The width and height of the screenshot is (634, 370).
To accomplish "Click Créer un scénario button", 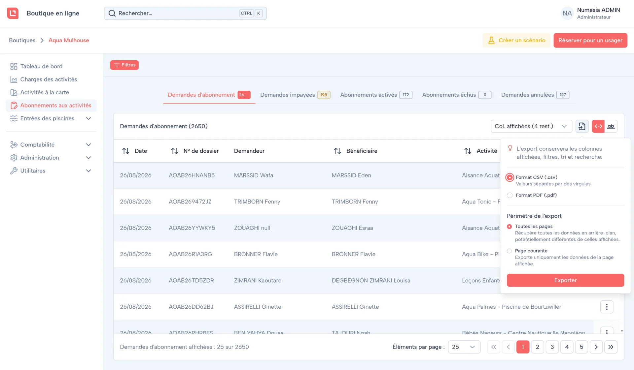I will pos(516,40).
